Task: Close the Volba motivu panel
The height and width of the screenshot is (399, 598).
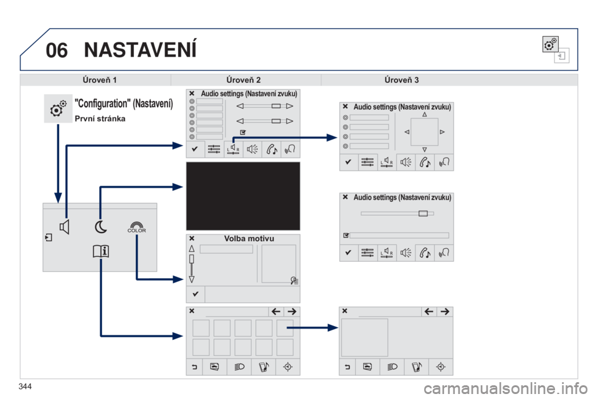Action: tap(192, 238)
